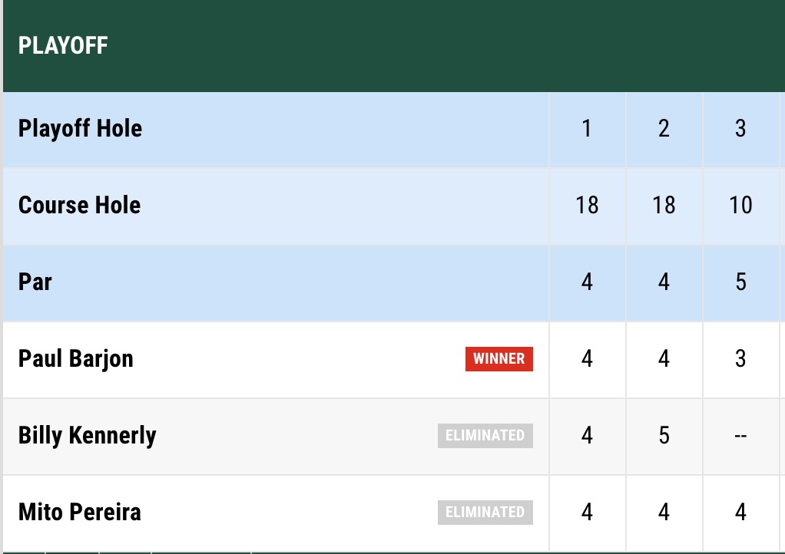Click Billy Kennerly's ELIMINATED badge
This screenshot has height=554, width=785.
[x=485, y=436]
